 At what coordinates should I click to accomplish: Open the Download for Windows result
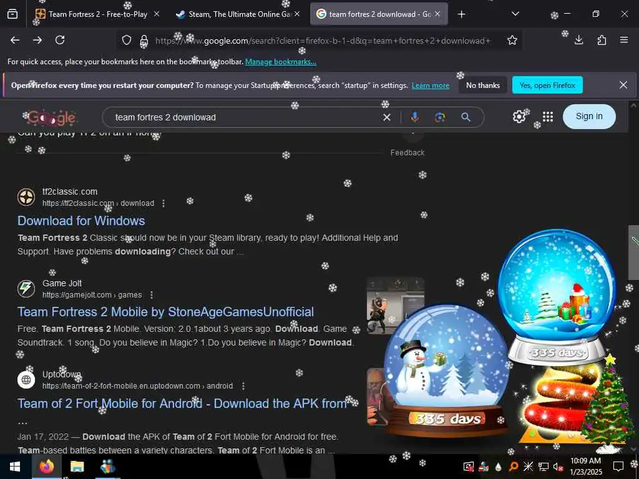tap(81, 221)
